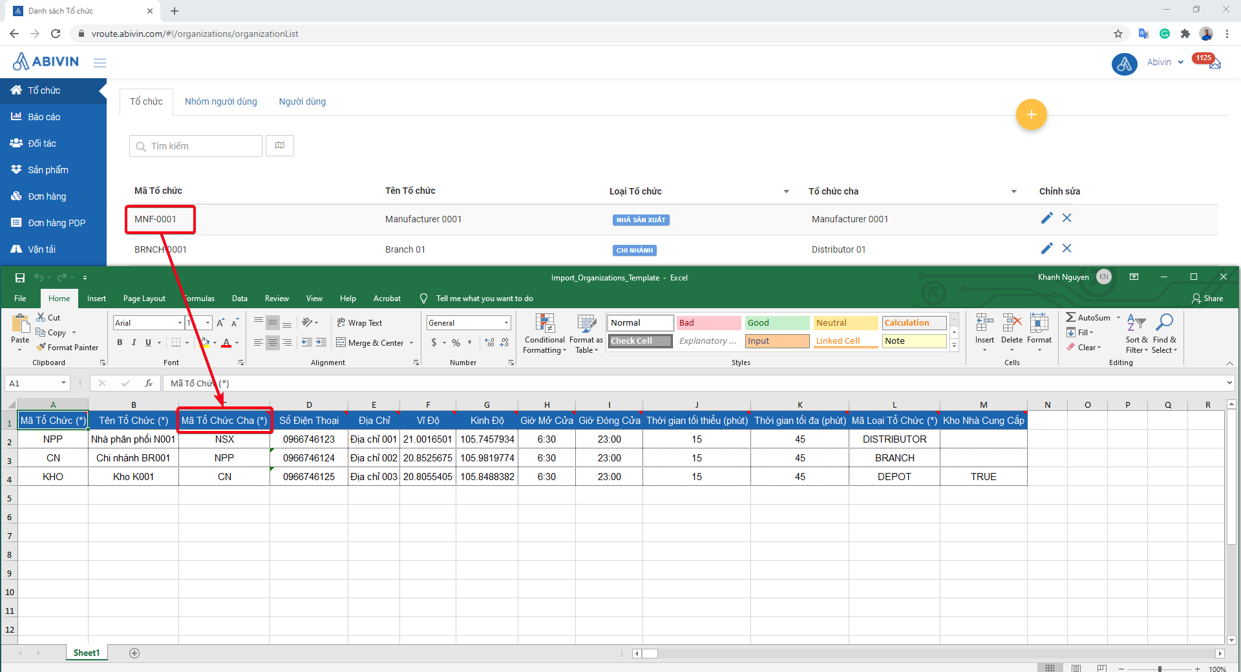
Task: Open the map view icon beside the search box
Action: click(280, 145)
